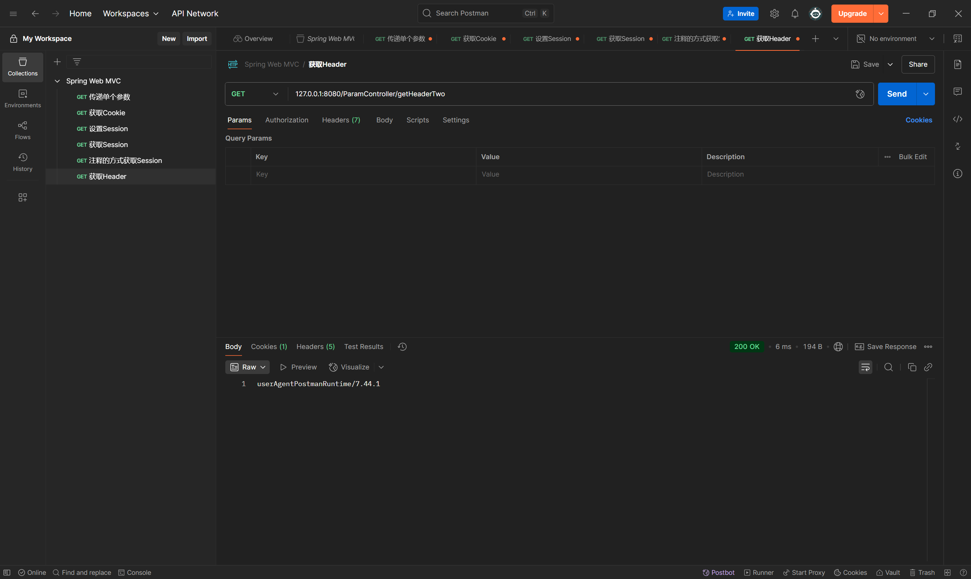Open the Upgrade dropdown arrow
The height and width of the screenshot is (579, 971).
point(881,14)
